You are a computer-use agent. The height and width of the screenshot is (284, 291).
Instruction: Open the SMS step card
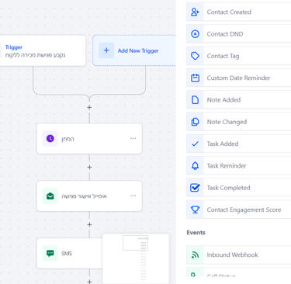point(69,253)
